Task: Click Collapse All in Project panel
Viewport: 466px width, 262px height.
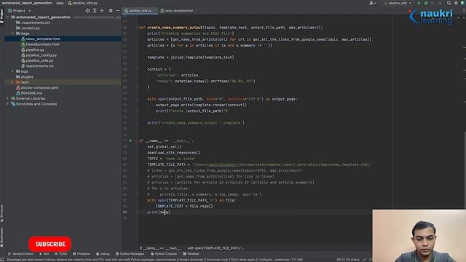Action: point(102,11)
